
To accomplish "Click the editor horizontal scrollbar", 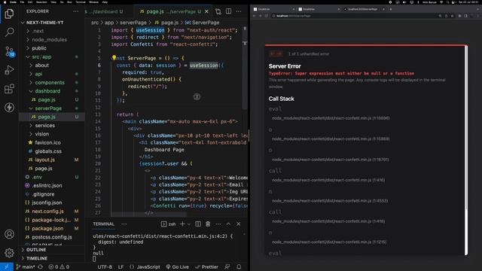I will tap(148, 214).
